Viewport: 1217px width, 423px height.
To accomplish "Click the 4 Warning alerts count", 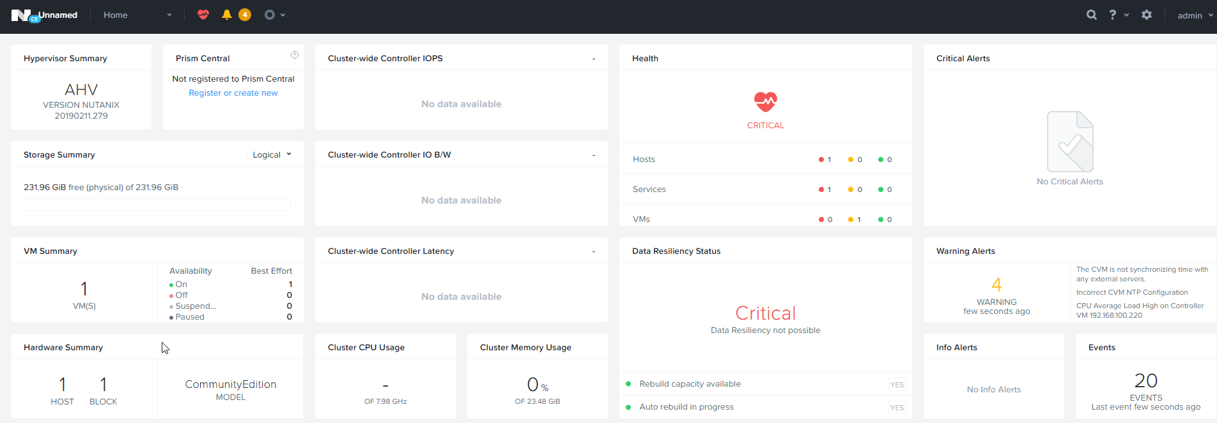I will pos(996,285).
